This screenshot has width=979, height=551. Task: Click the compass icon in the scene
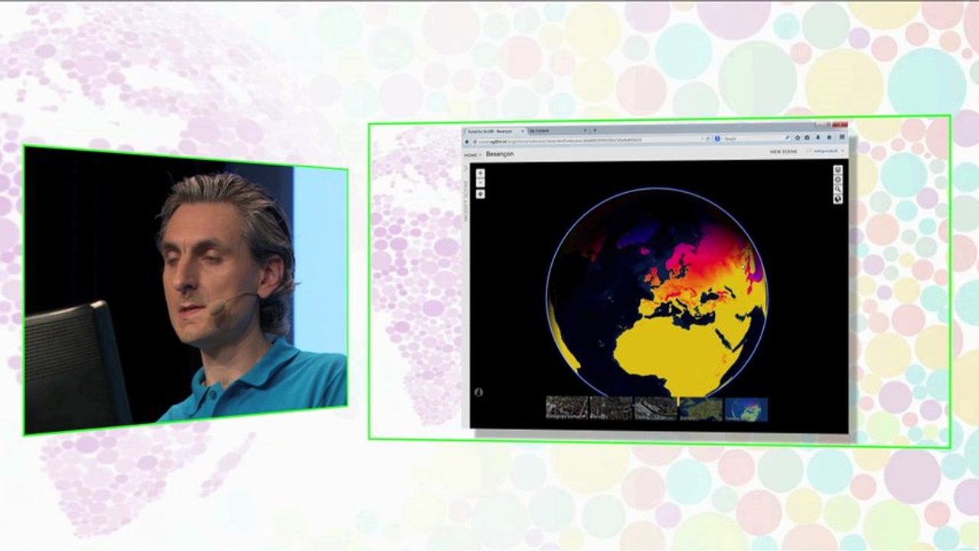[478, 392]
